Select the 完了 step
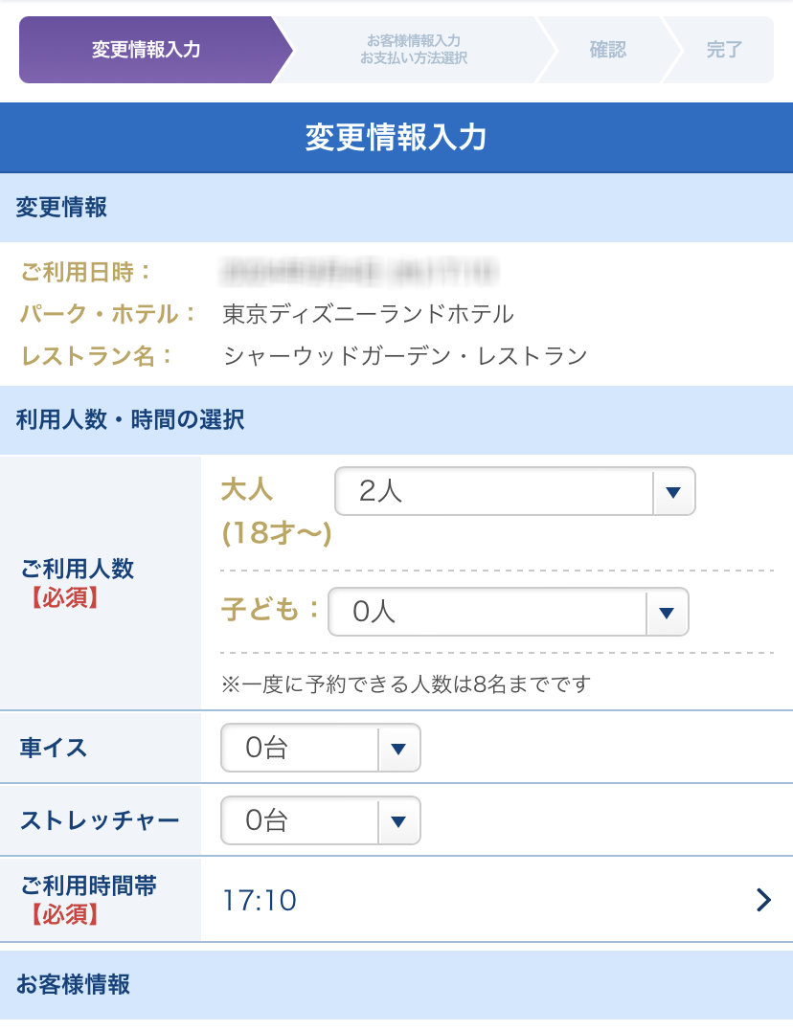Viewport: 793px width, 1031px height. [x=723, y=50]
